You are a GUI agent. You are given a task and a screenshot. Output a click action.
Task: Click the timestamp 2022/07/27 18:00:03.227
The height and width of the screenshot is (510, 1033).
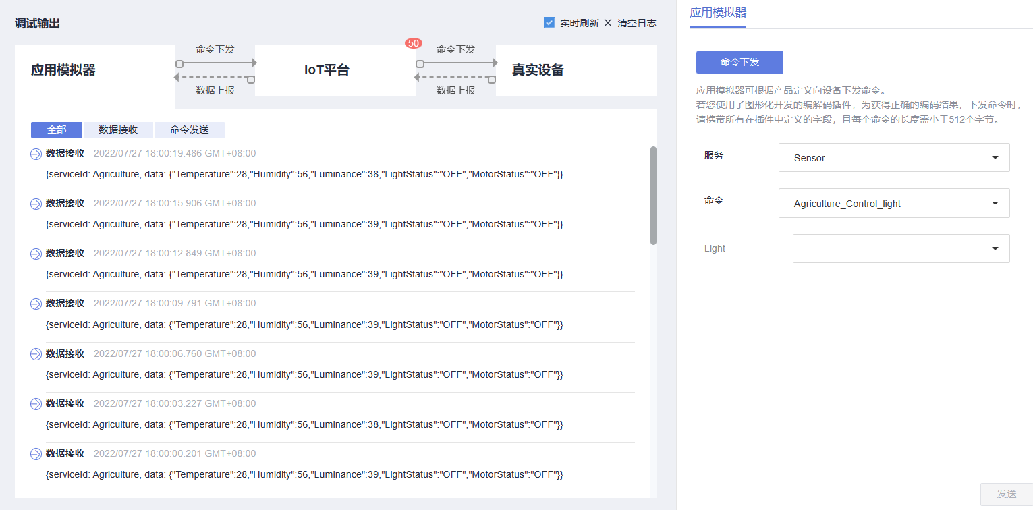coord(175,403)
